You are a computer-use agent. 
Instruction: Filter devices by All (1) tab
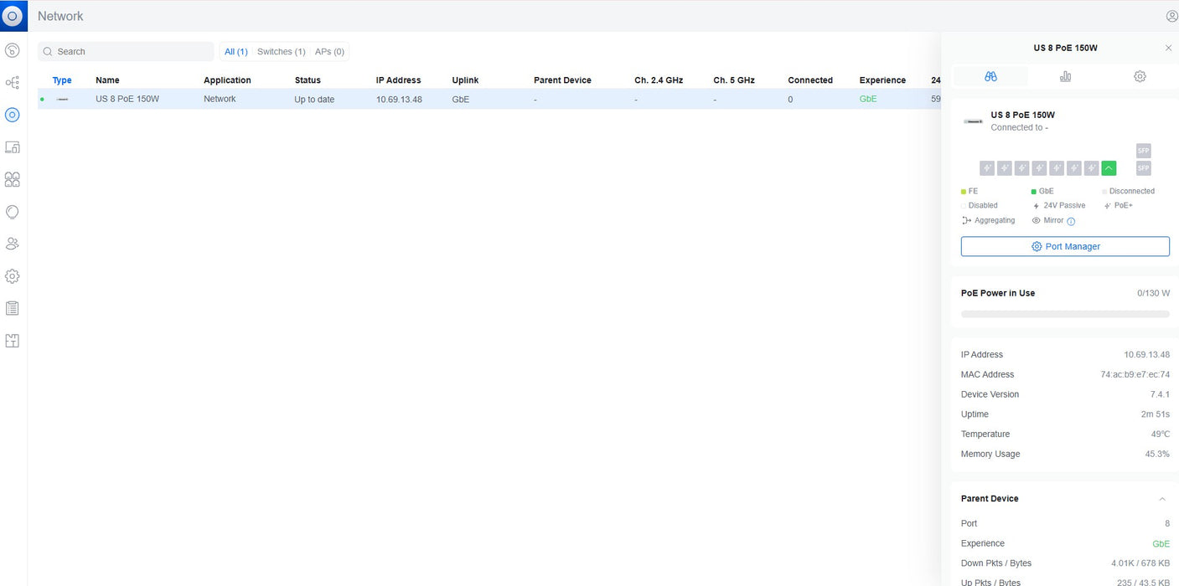click(236, 52)
